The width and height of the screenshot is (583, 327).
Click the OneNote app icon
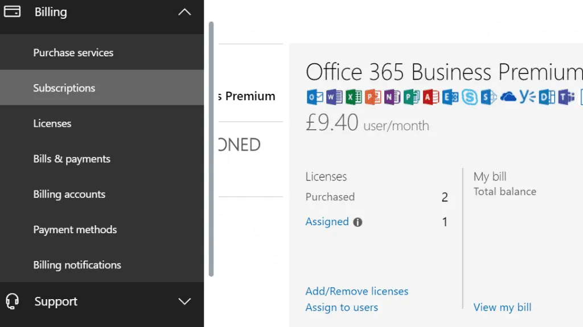[392, 97]
